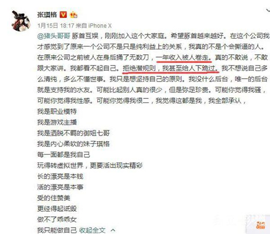Click the orange verified V badge

coord(63,14)
